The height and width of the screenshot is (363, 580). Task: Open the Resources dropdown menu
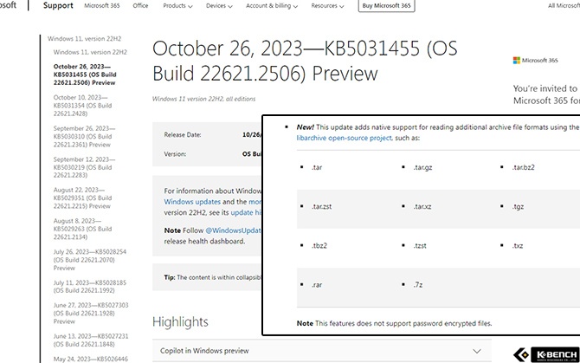[x=327, y=6]
